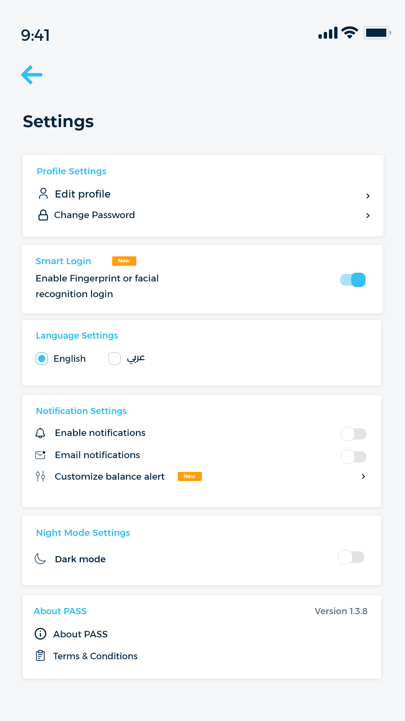Select the Arabic language option

pyautogui.click(x=114, y=359)
